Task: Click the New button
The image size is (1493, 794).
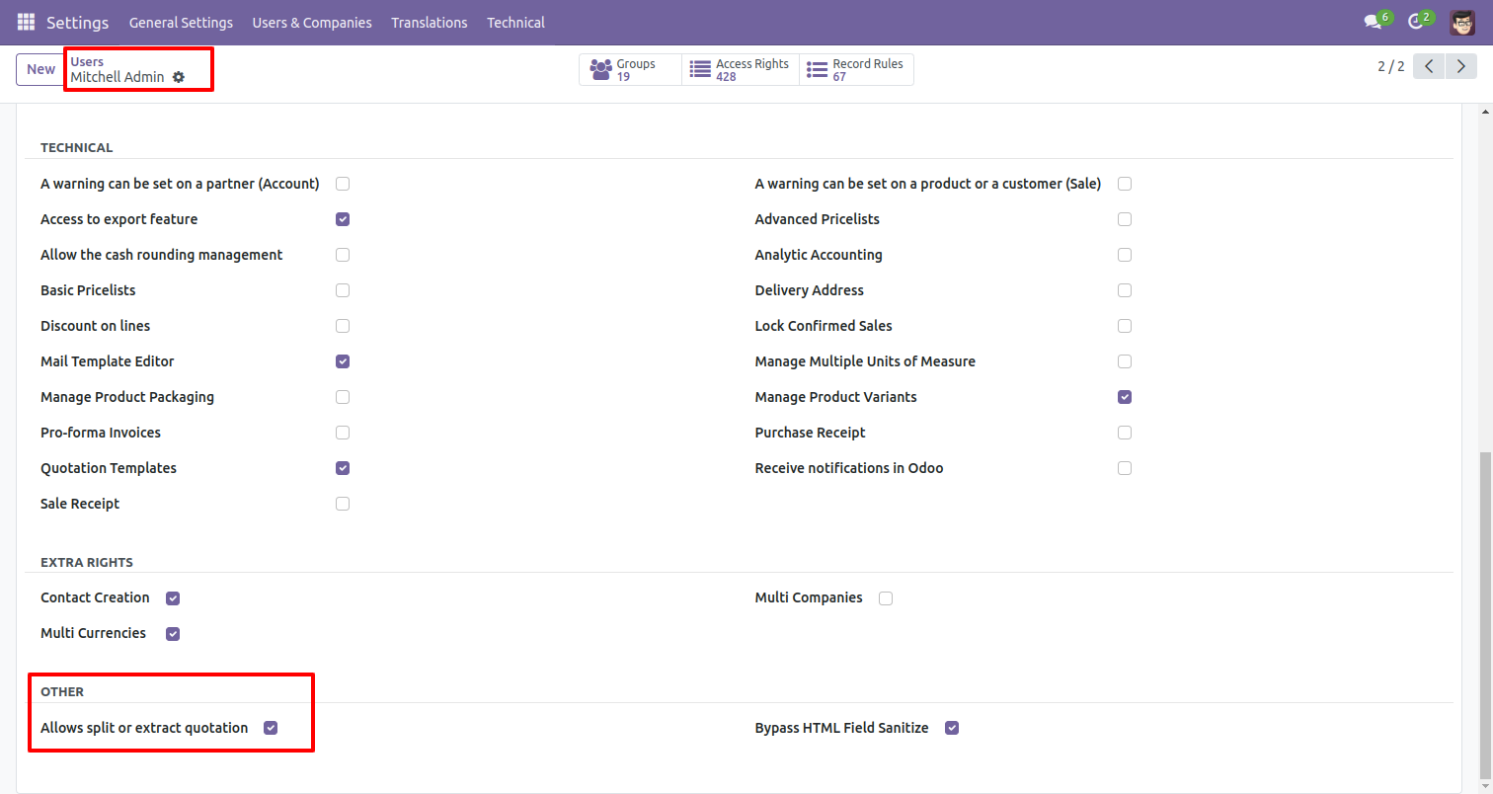Action: [x=41, y=69]
